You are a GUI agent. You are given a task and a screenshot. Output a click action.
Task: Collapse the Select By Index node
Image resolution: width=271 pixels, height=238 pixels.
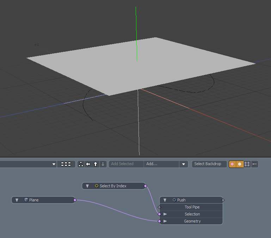pyautogui.click(x=87, y=186)
